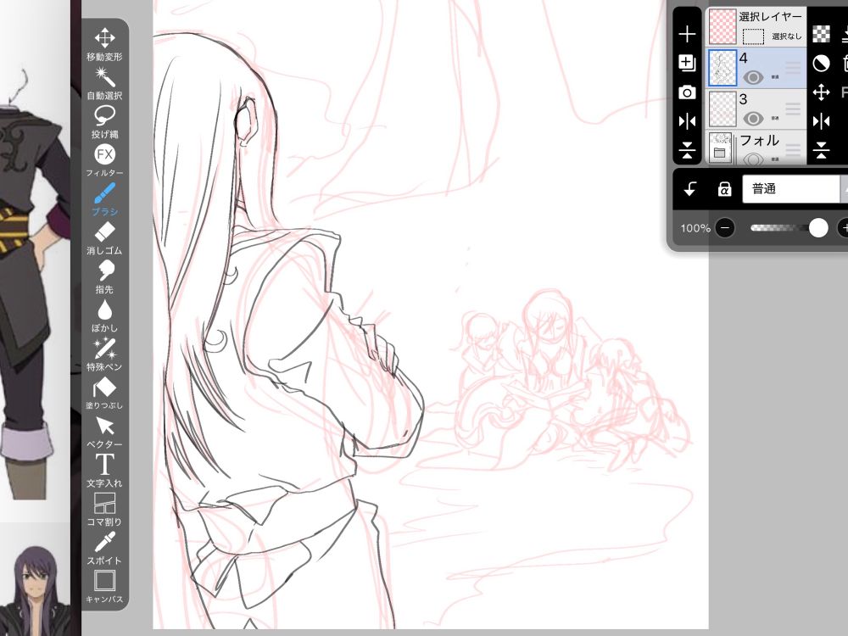Toggle visibility of the フォル folder layer
Screen dimensions: 848x636
pos(753,159)
